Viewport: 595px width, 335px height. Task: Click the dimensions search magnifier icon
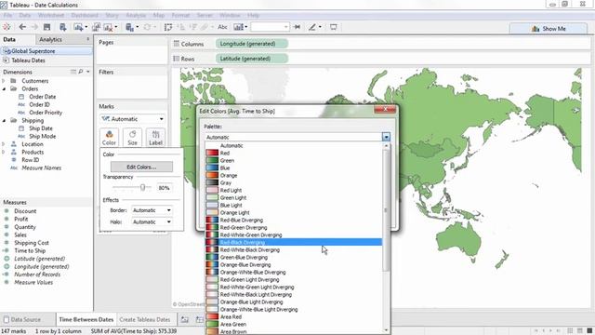pyautogui.click(x=81, y=72)
